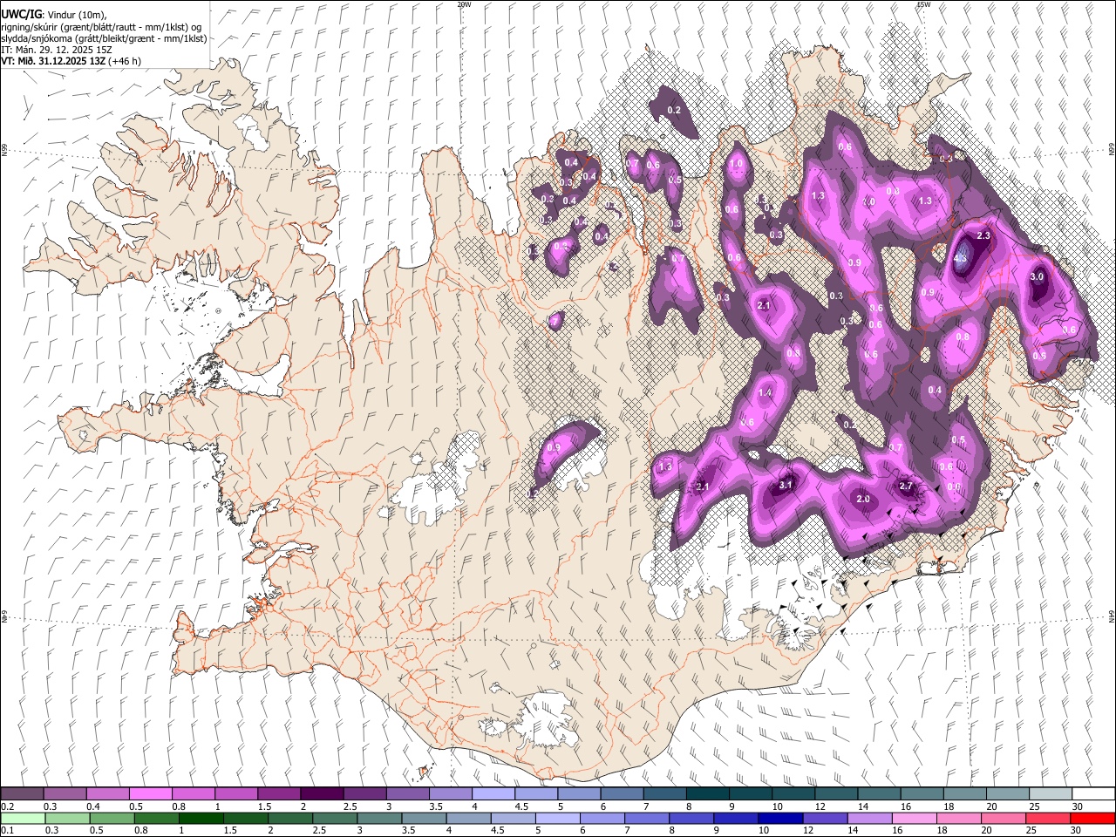Screen dimensions: 1116x837
Task: Click the bright pink snow swatch starting at 0.5
Action: pos(150,793)
